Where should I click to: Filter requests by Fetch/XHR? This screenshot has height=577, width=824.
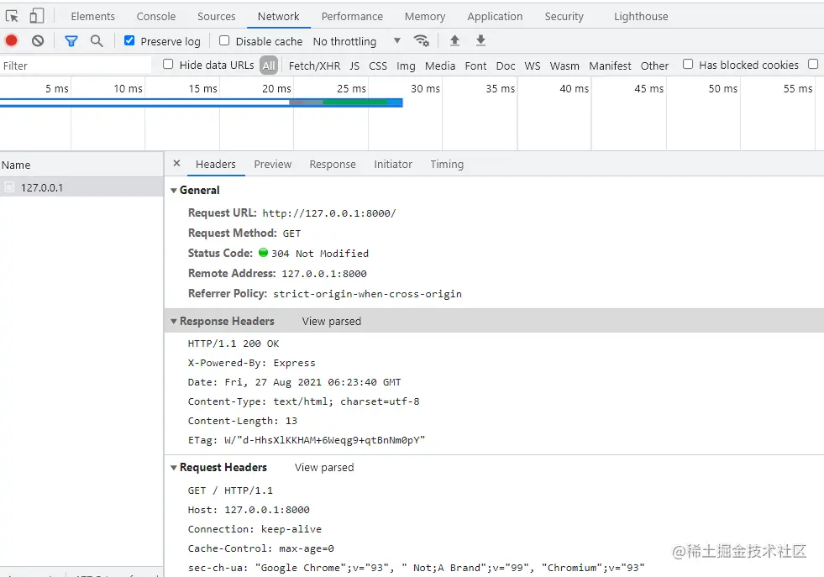point(314,66)
